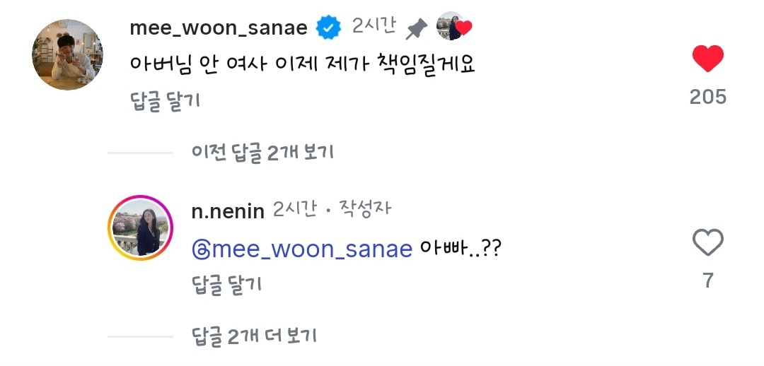Open n.nenin's story-ringed profile picture

pyautogui.click(x=141, y=227)
